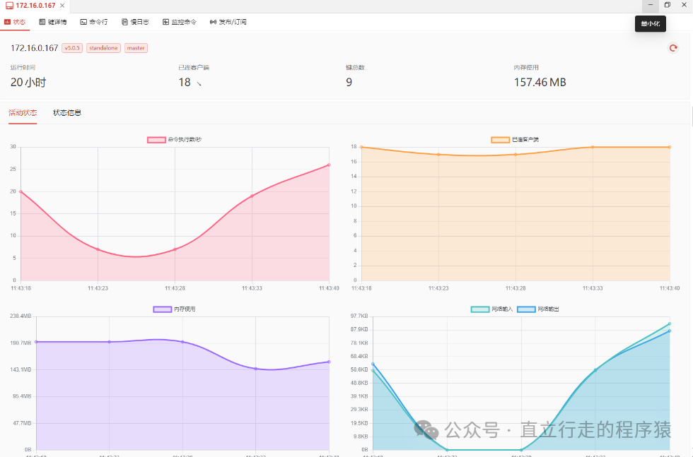Click the blue 网络输出 legend swatch
Image resolution: width=693 pixels, height=457 pixels.
[x=526, y=309]
